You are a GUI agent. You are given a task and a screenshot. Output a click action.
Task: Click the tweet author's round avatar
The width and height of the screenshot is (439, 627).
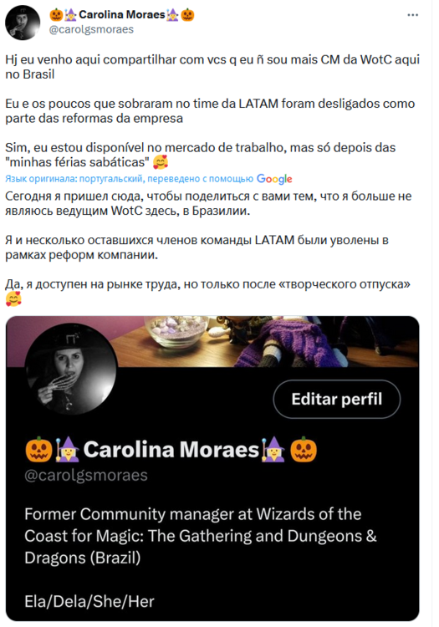click(23, 23)
